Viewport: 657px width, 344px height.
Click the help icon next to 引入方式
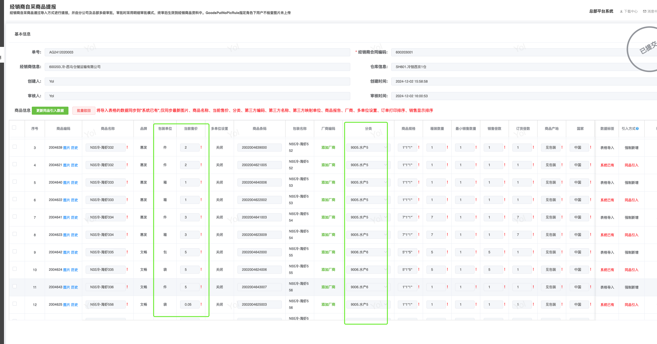click(637, 129)
